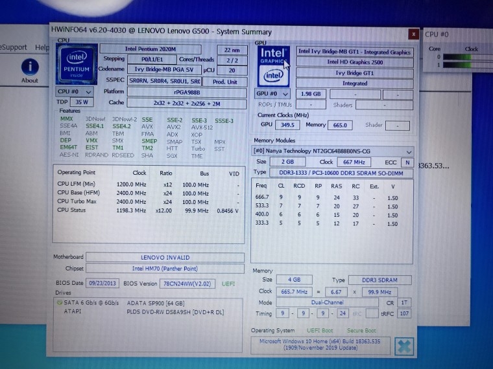Click the PLDS DVD-RW DS8A9SH drive entry

pos(175,312)
